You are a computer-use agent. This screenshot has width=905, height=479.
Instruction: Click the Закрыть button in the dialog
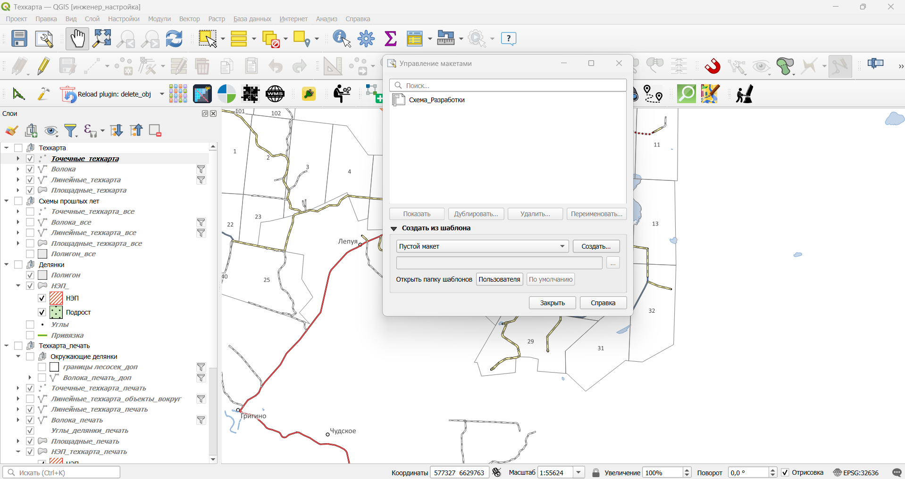(552, 303)
